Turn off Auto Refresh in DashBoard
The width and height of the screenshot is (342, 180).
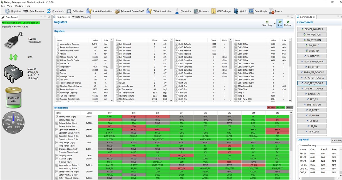click(x=21, y=23)
